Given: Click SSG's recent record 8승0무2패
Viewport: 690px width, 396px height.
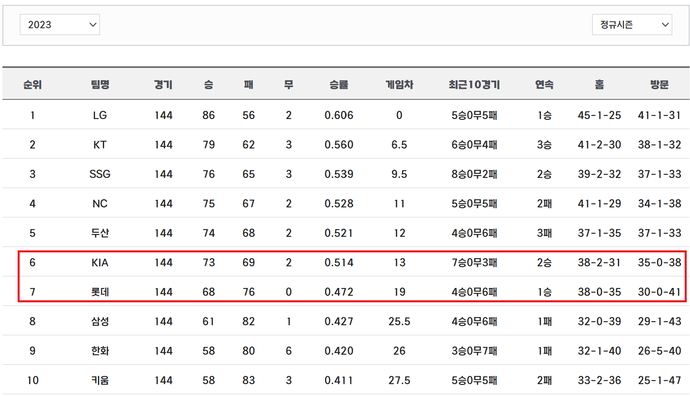Looking at the screenshot, I should (474, 174).
